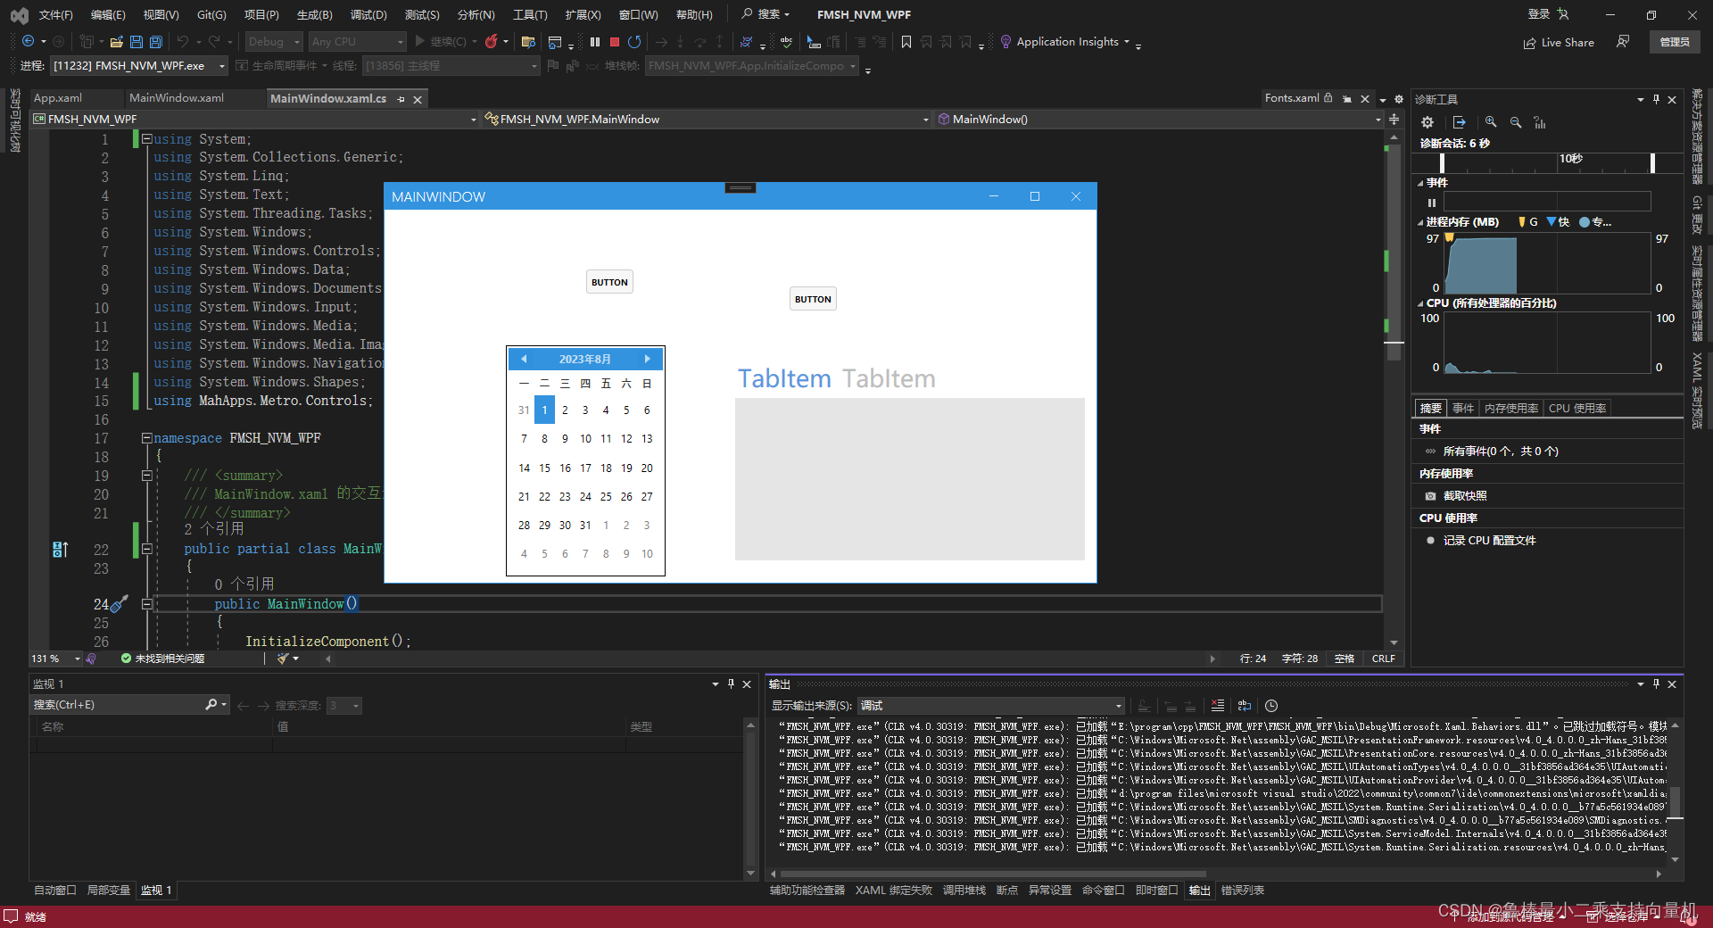
Task: Restart the debug session
Action: [x=634, y=42]
